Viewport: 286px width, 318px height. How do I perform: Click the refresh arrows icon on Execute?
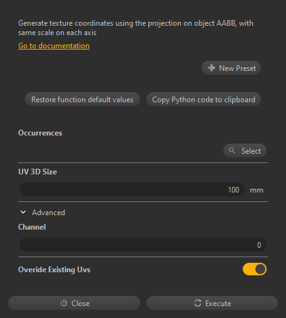point(198,303)
